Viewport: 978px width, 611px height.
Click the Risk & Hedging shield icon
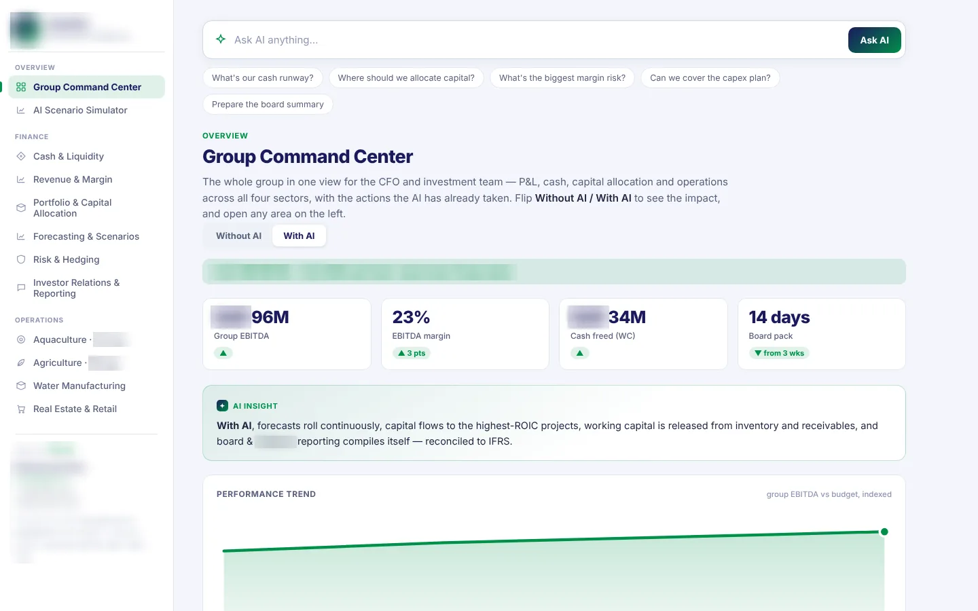tap(21, 259)
